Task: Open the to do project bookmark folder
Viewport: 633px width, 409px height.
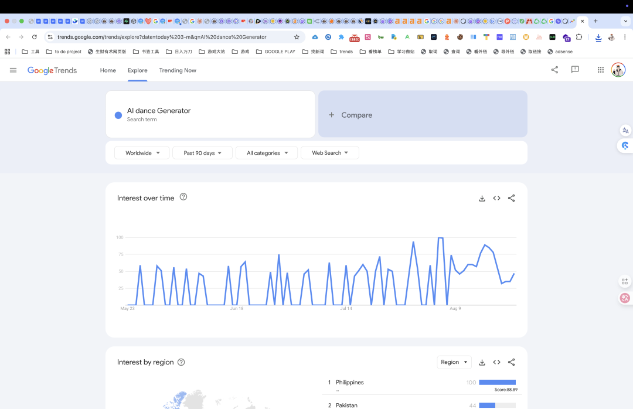Action: pos(64,52)
